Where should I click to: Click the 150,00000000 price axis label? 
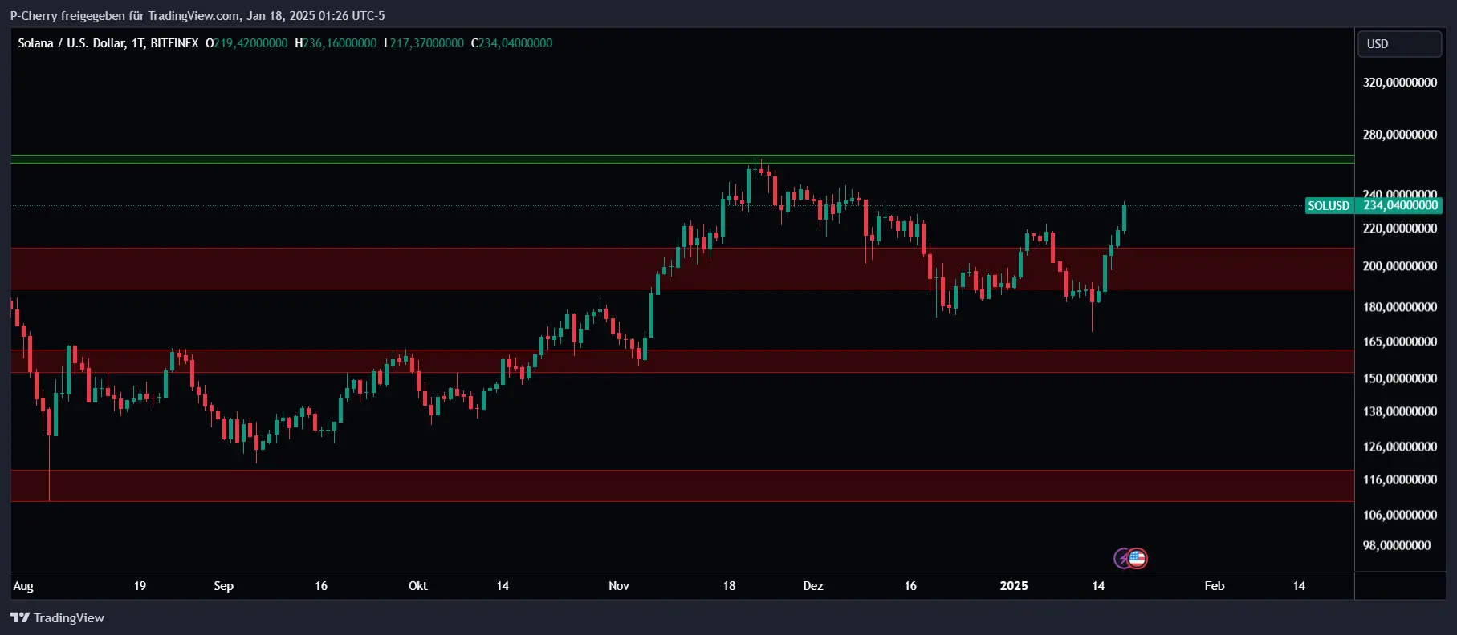pyautogui.click(x=1400, y=378)
